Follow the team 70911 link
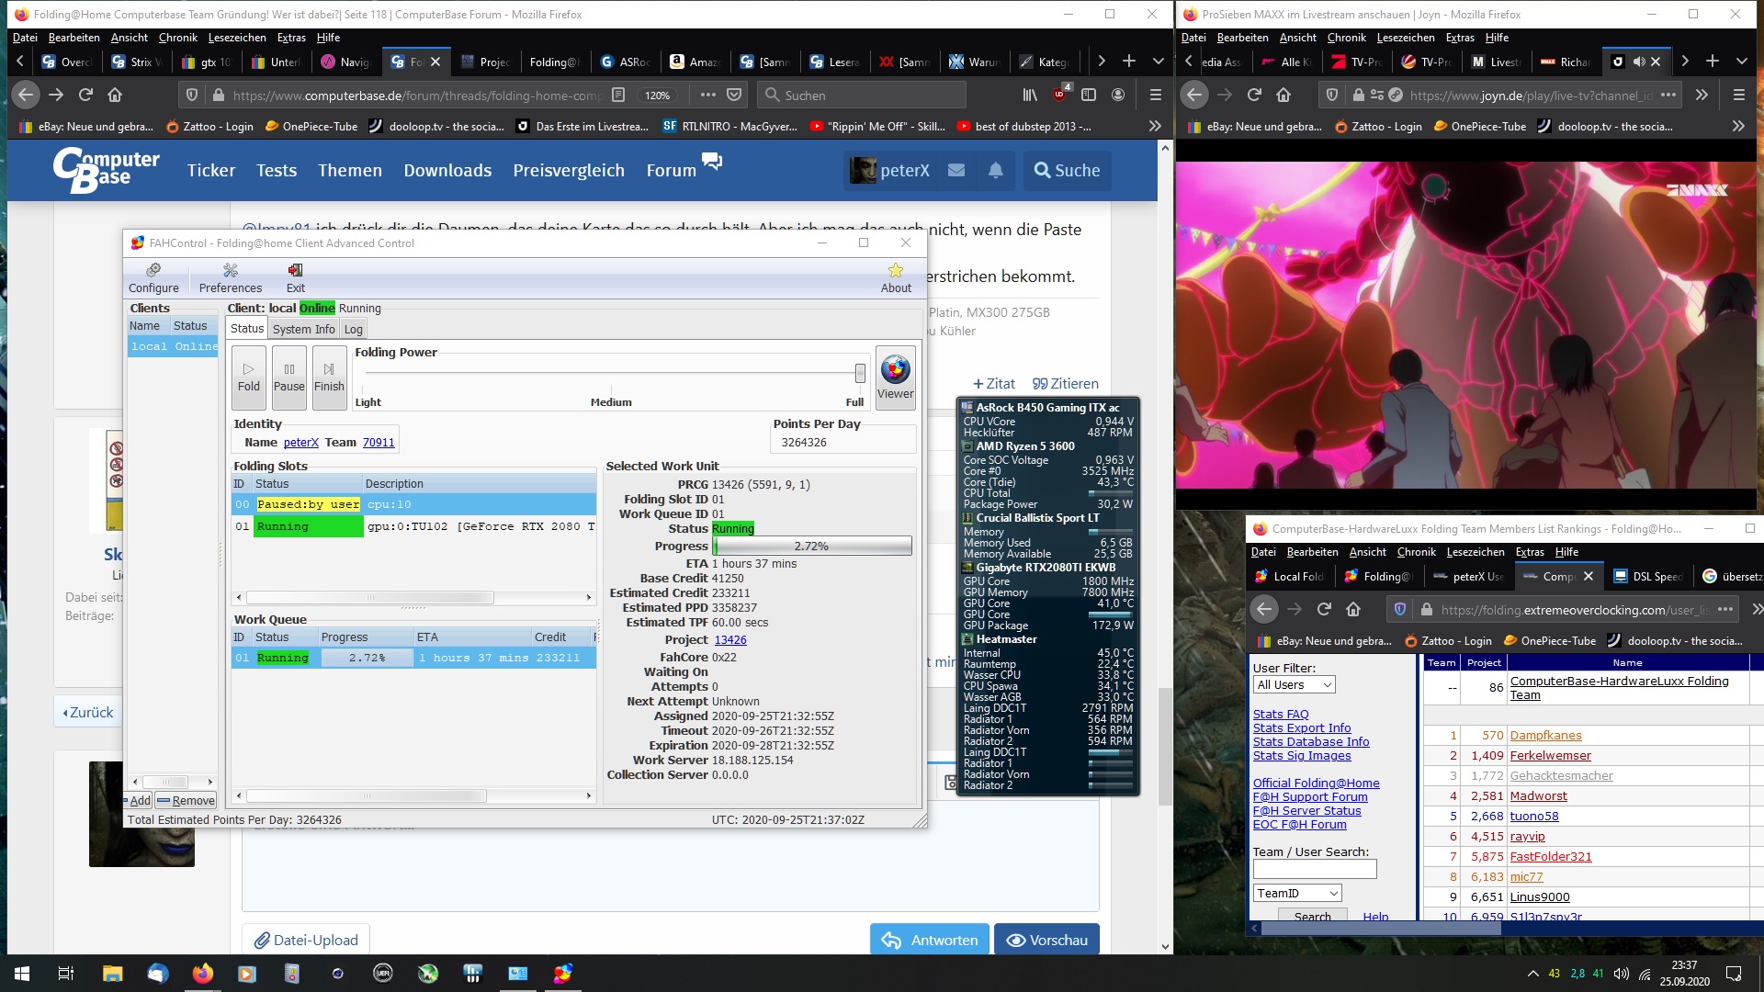1764x992 pixels. click(x=379, y=443)
